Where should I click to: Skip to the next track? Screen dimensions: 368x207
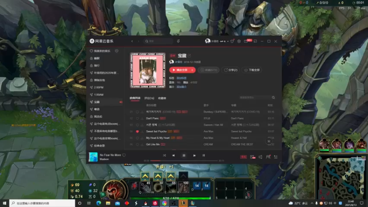[x=194, y=155]
